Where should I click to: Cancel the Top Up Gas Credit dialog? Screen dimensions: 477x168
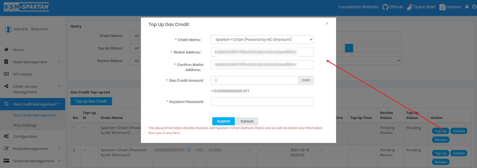(x=247, y=121)
